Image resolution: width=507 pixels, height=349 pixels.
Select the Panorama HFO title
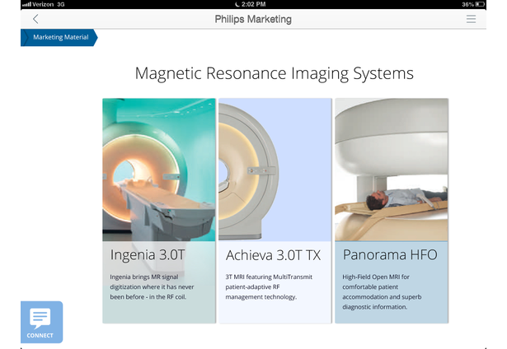pyautogui.click(x=390, y=254)
